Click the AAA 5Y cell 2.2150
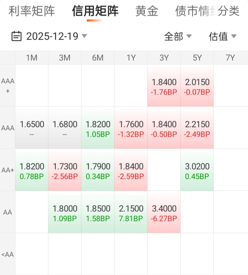 click(x=197, y=128)
